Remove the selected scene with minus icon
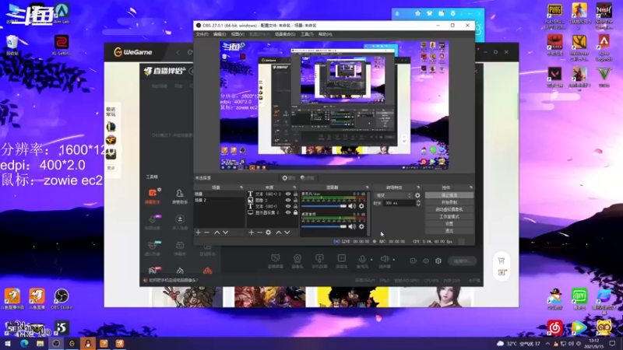 [x=206, y=233]
